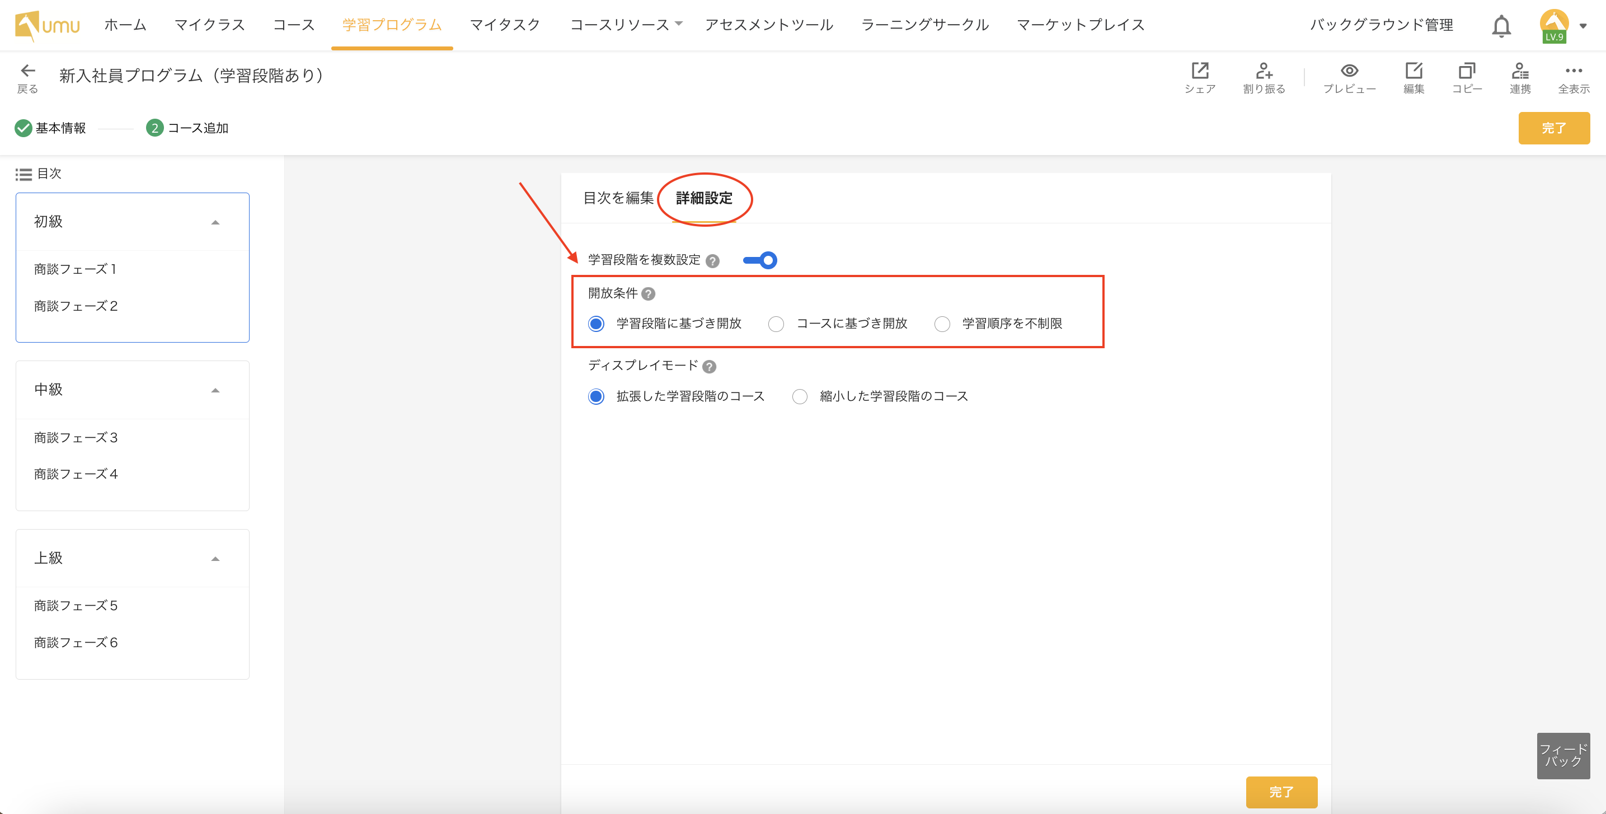Click the 全表示 three-dots icon
Screen dimensions: 1606x814
(x=1573, y=71)
